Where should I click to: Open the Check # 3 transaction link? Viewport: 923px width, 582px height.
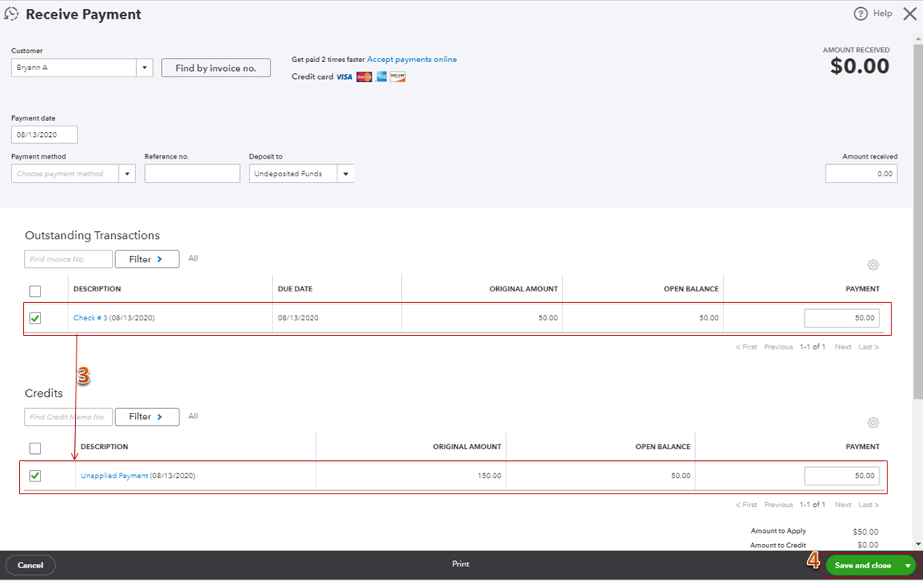(x=90, y=318)
